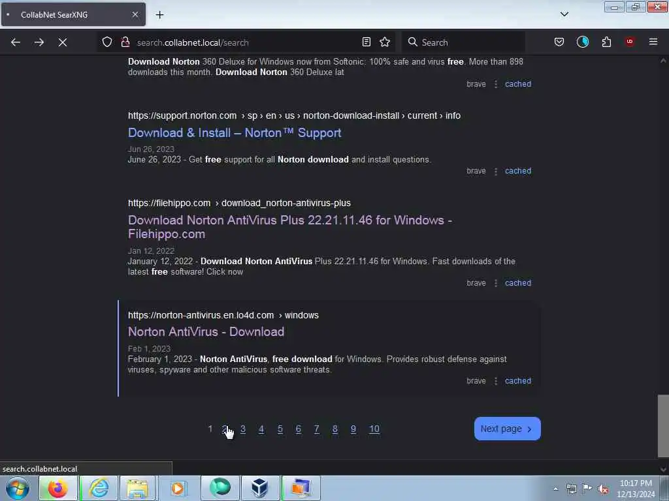The width and height of the screenshot is (669, 501).
Task: List all open tabs dropdown
Action: (x=564, y=14)
